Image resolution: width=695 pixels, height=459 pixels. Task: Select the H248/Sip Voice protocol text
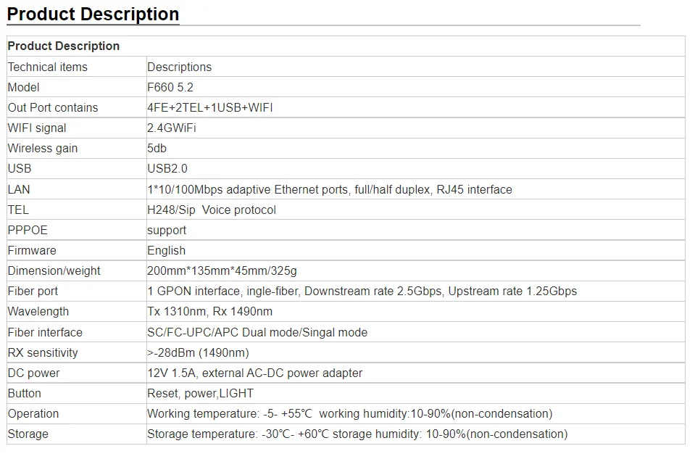pyautogui.click(x=212, y=210)
